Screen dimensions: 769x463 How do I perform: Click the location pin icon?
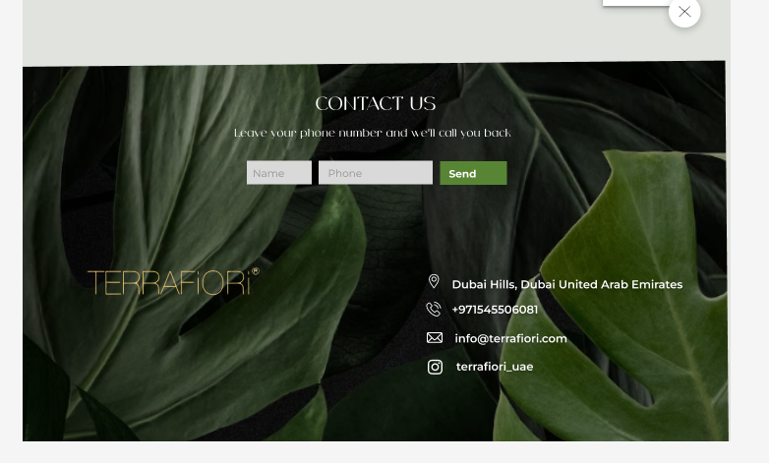coord(434,281)
